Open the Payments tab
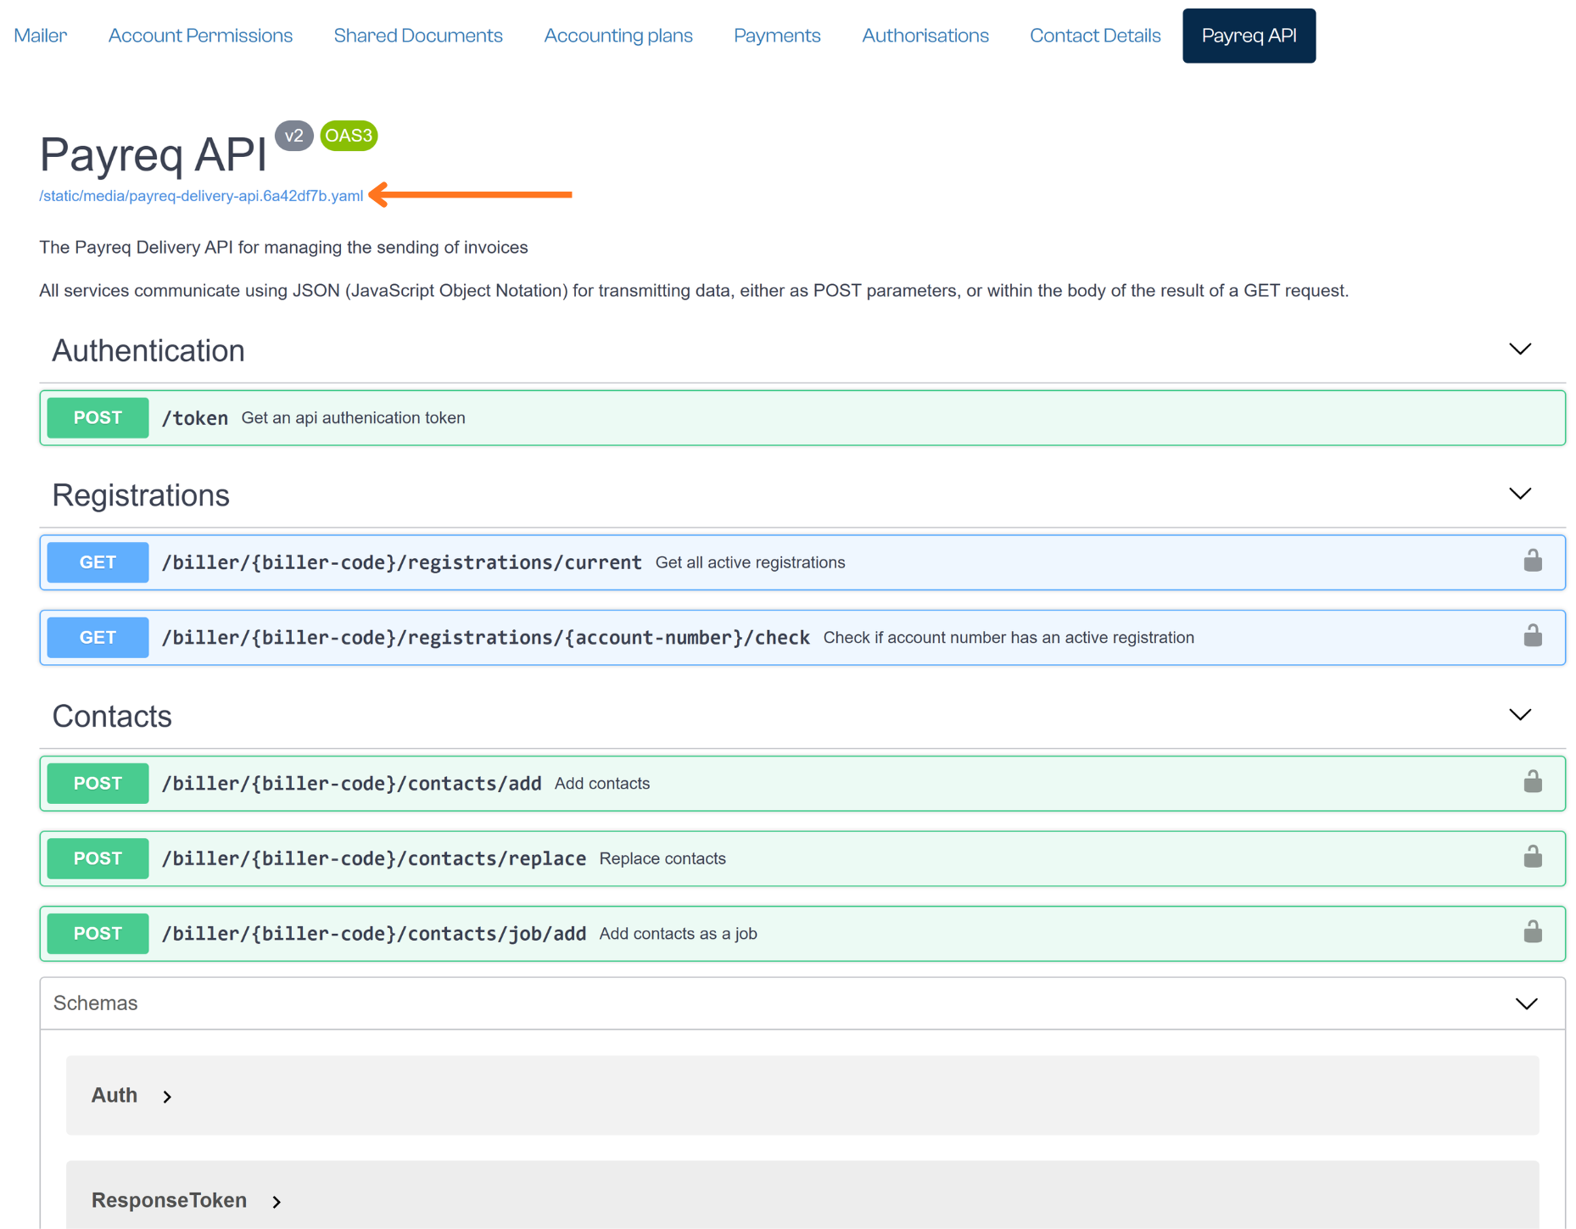 tap(777, 36)
